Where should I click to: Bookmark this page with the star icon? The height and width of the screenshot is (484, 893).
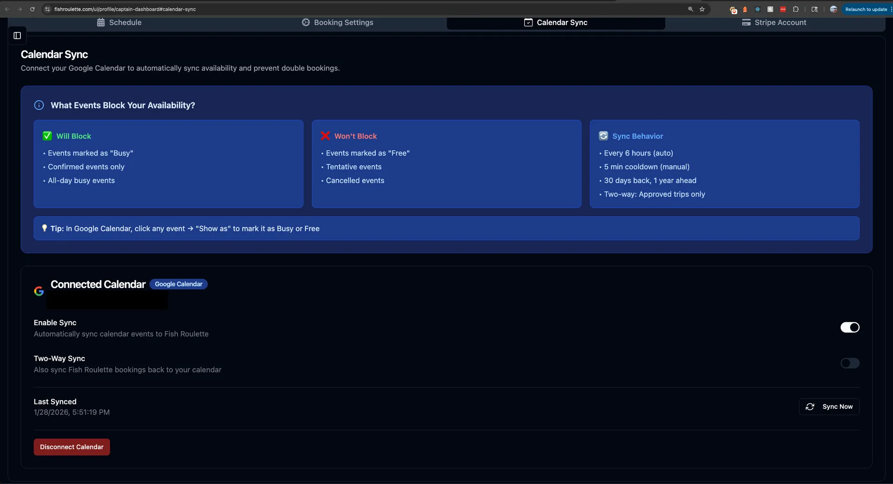(702, 9)
